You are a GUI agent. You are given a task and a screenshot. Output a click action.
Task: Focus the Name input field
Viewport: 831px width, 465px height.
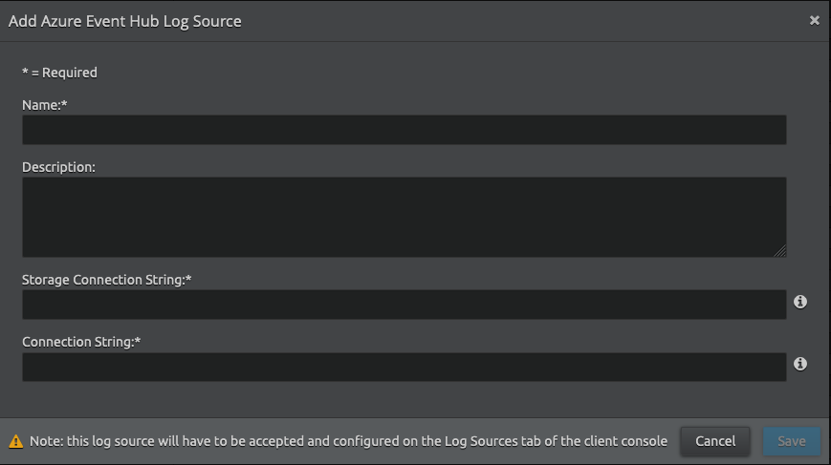(404, 130)
